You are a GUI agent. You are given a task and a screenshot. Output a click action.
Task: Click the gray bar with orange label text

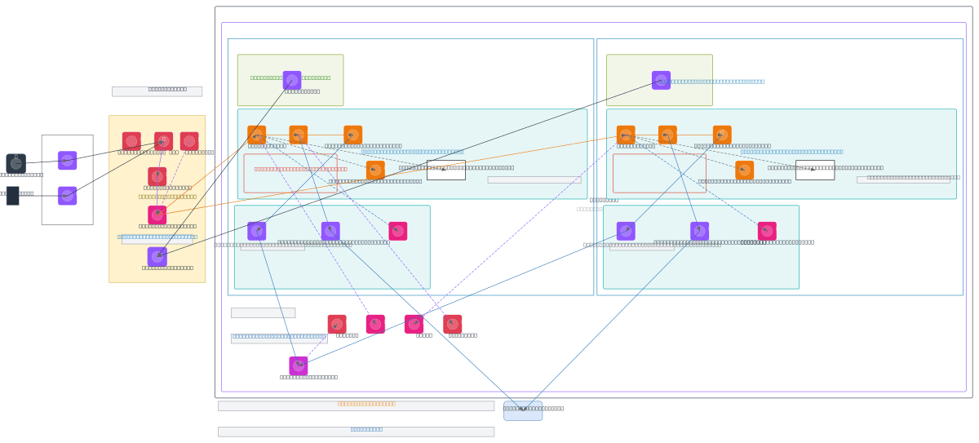(356, 405)
